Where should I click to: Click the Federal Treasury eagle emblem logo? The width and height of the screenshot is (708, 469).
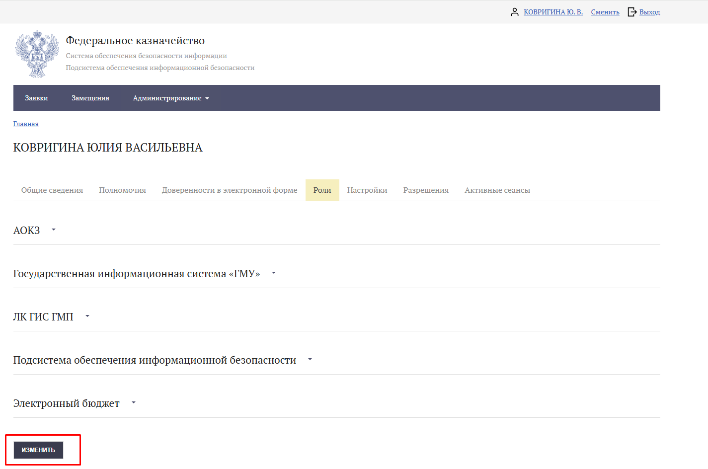coord(37,54)
